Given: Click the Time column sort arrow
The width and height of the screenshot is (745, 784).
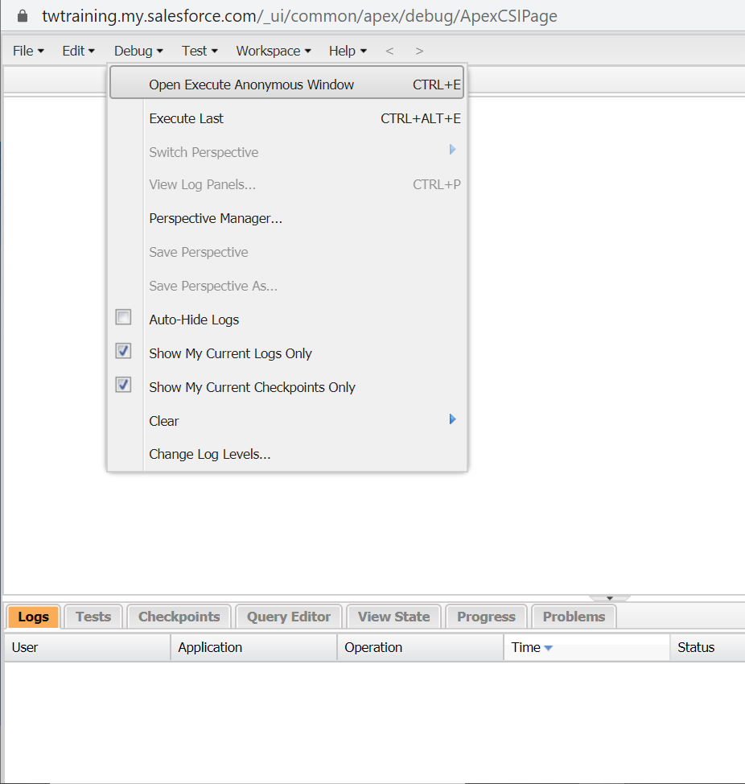Looking at the screenshot, I should point(549,648).
